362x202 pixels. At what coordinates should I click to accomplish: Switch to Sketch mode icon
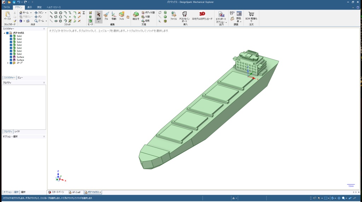click(x=90, y=13)
